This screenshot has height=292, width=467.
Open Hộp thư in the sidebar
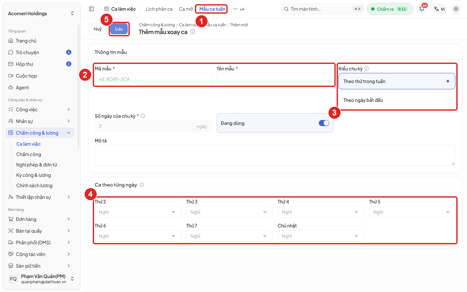[x=40, y=64]
